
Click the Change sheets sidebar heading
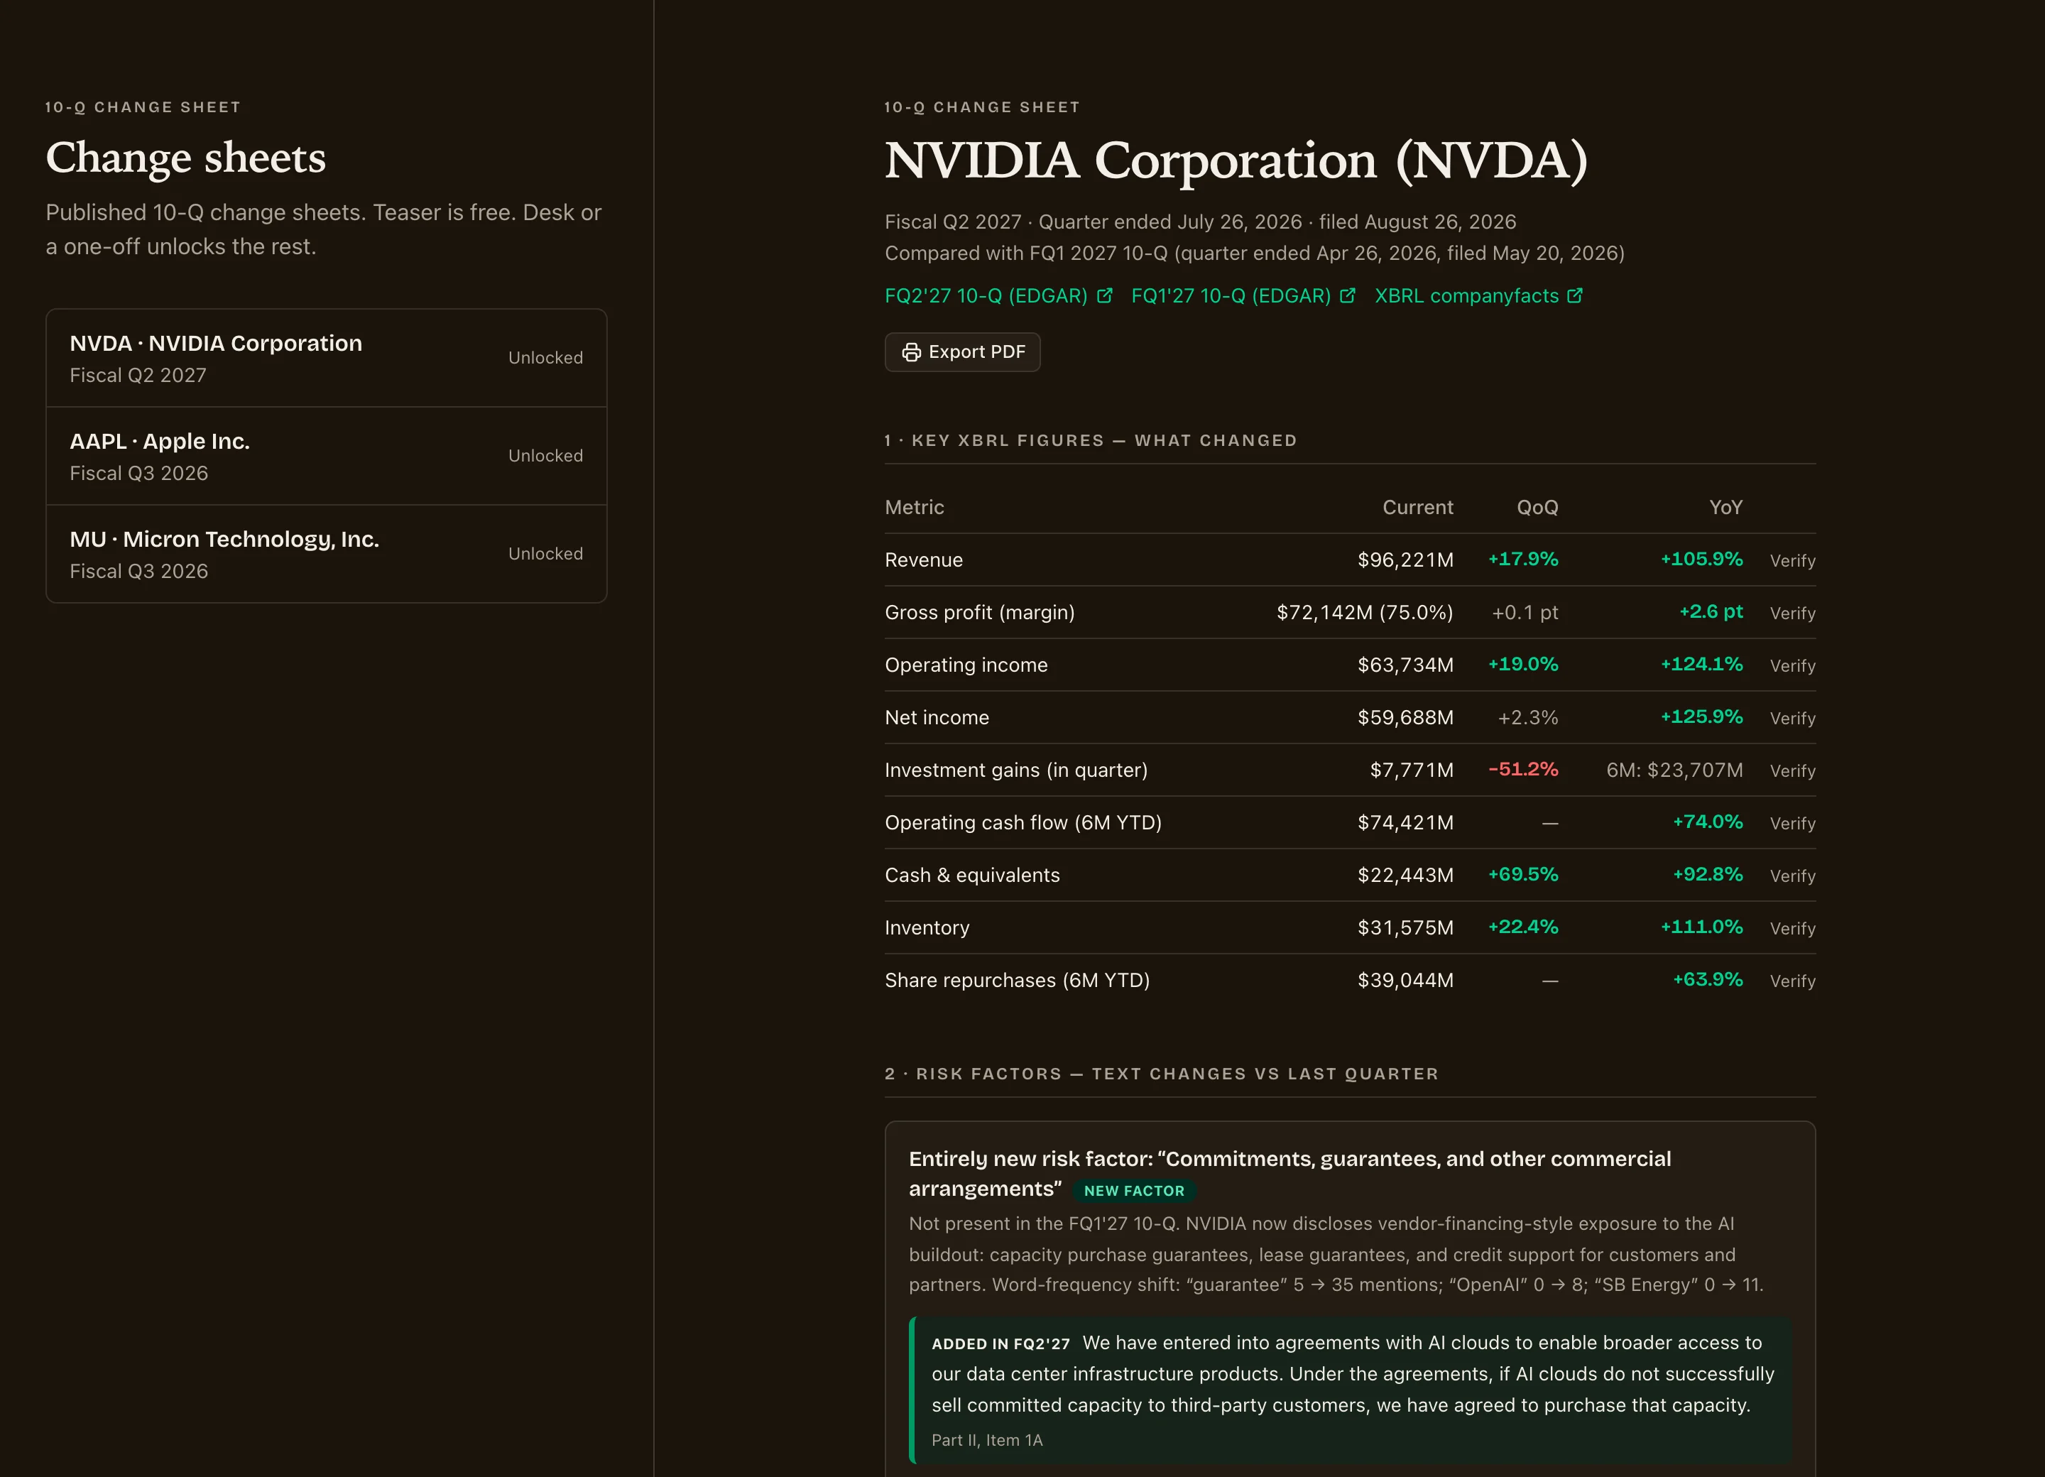186,158
